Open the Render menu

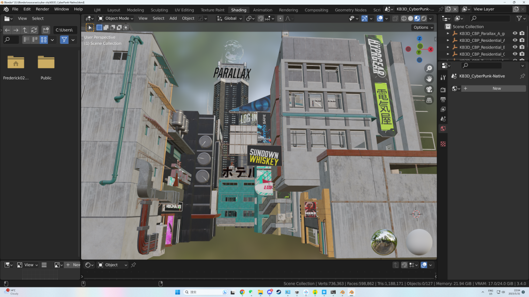[x=42, y=9]
